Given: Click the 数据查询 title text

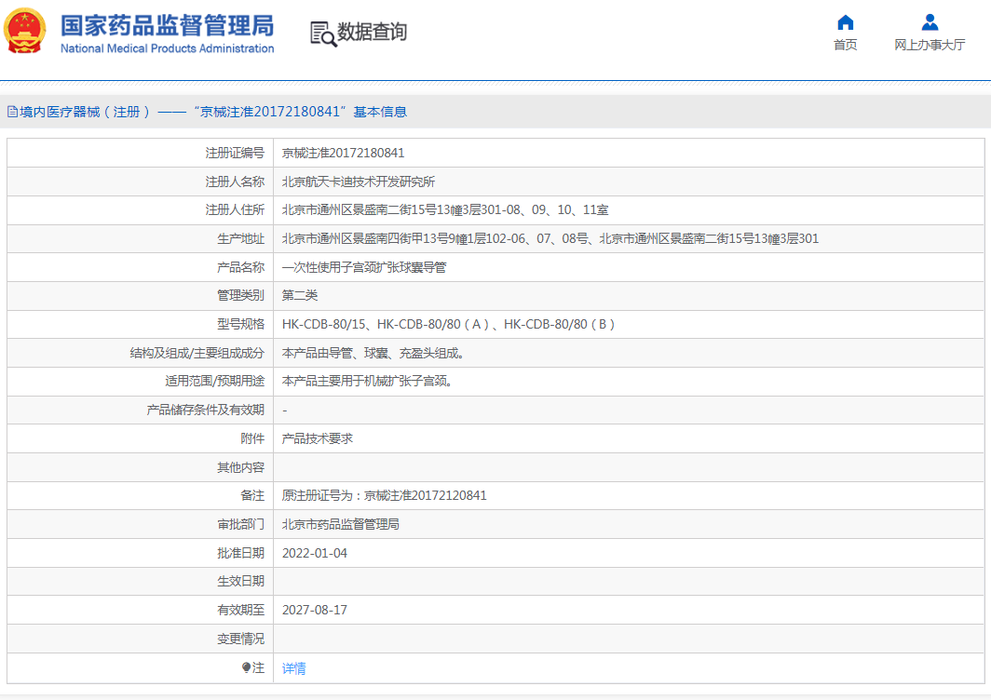Looking at the screenshot, I should click(372, 33).
